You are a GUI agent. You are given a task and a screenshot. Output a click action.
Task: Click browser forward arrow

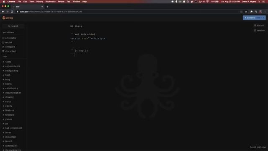pyautogui.click(x=8, y=12)
